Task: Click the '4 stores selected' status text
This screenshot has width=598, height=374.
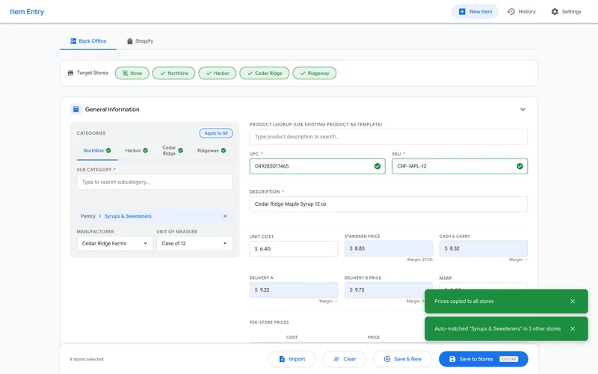Action: coord(87,359)
